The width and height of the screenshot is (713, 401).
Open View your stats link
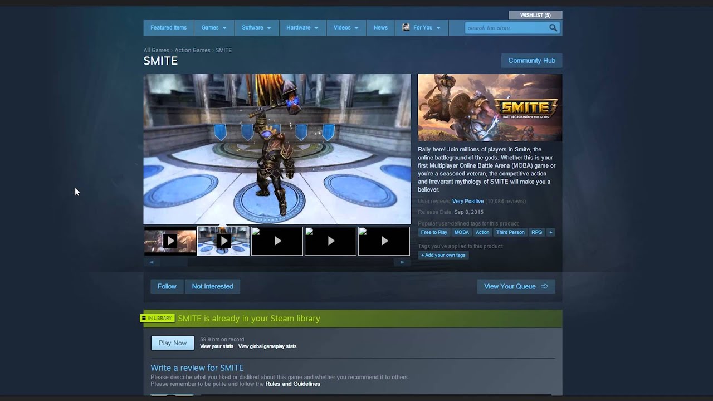(x=217, y=346)
